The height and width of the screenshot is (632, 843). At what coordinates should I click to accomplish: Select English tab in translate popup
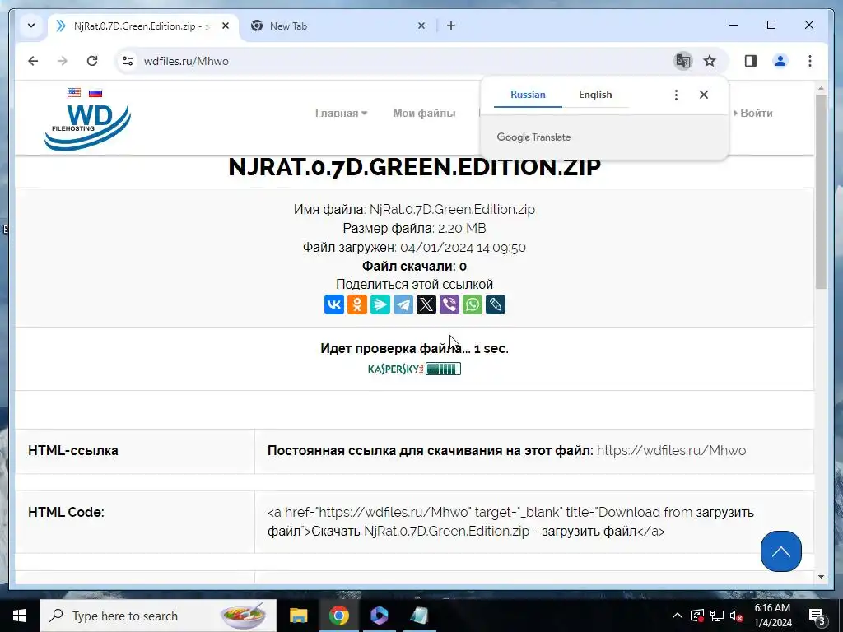pyautogui.click(x=595, y=95)
